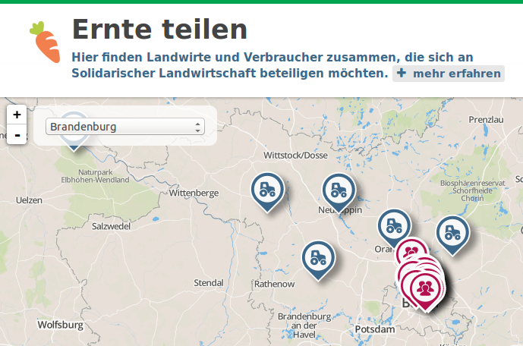The width and height of the screenshot is (523, 346).
Task: Zoom out of the map with minus button
Action: coord(17,135)
